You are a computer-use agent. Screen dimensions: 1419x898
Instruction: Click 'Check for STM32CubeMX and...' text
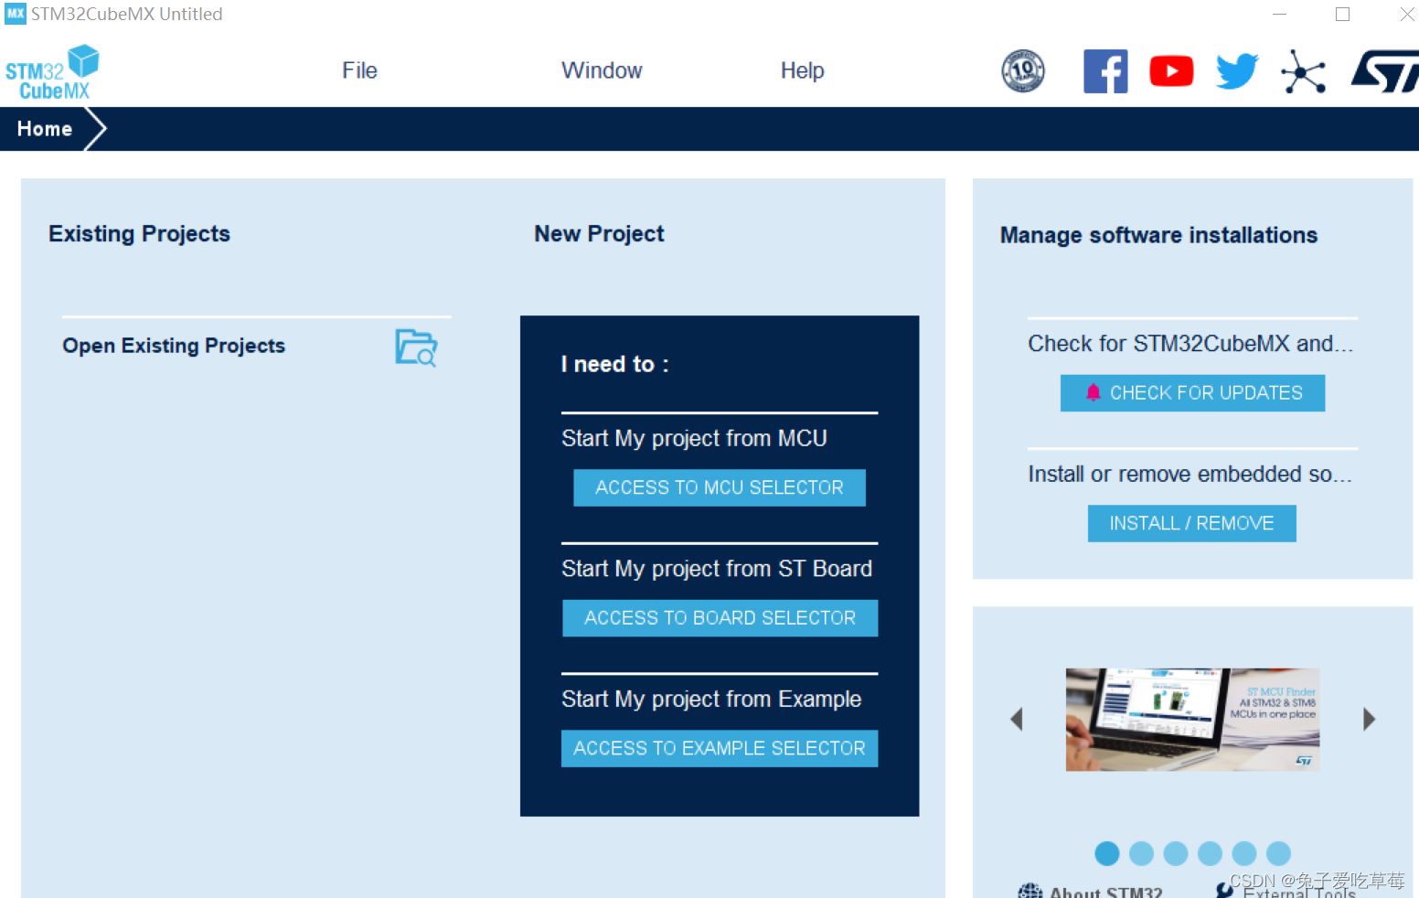click(x=1190, y=344)
